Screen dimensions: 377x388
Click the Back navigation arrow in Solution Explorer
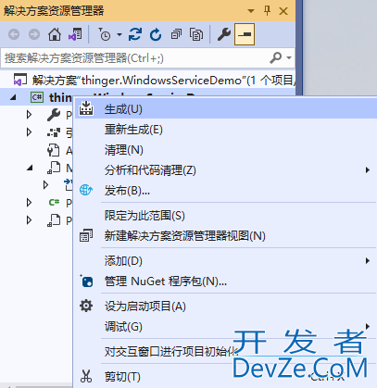[x=14, y=34]
